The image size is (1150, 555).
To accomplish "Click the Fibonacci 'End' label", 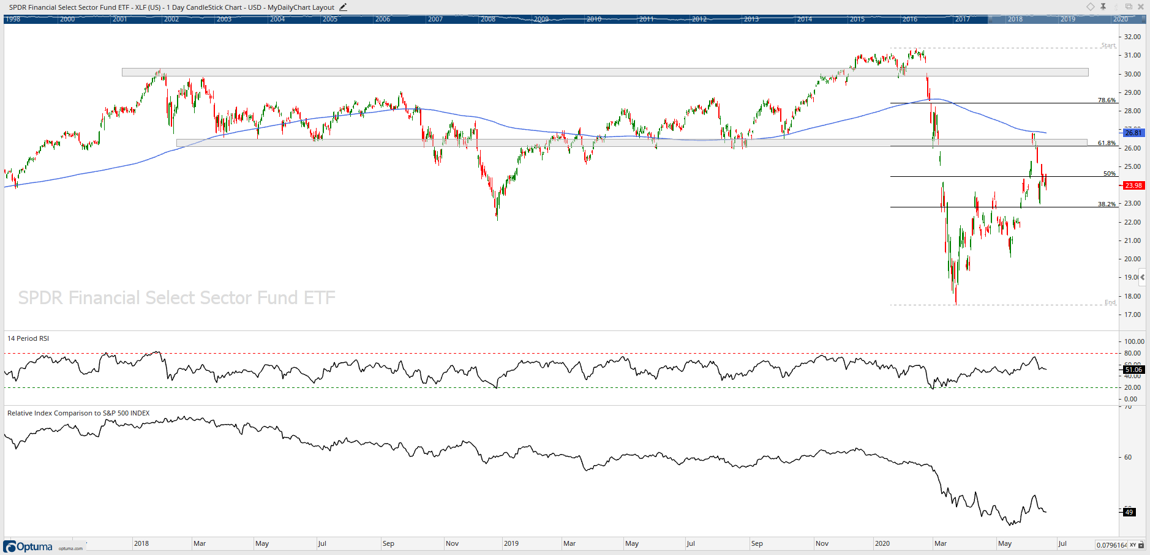I will [x=1110, y=302].
